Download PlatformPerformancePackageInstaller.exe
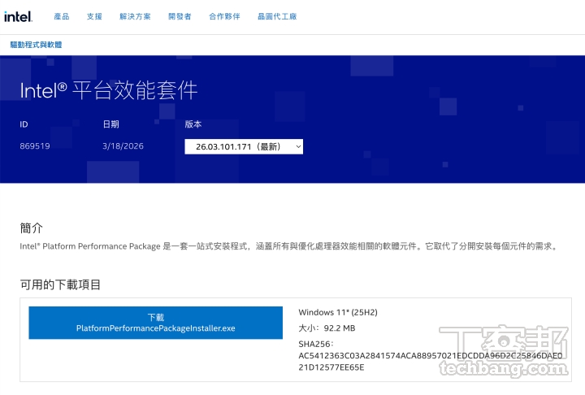This screenshot has width=585, height=395. pos(155,323)
